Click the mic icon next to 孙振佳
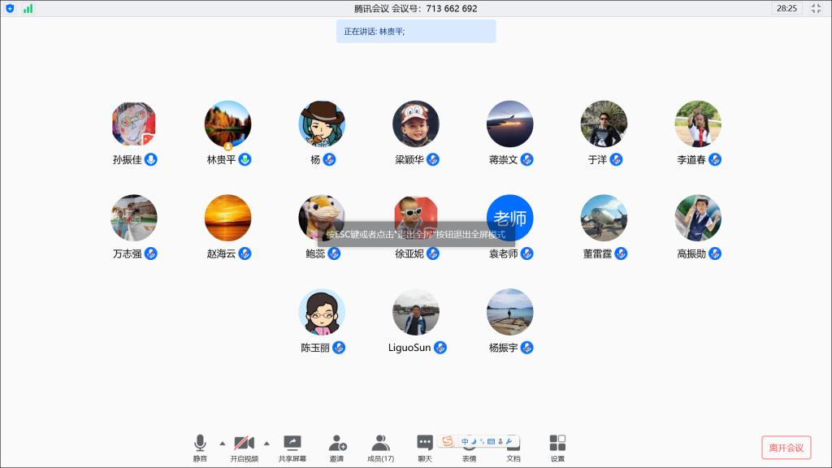This screenshot has width=832, height=468. pos(151,159)
